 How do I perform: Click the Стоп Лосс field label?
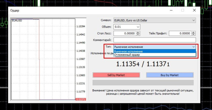click(x=104, y=33)
